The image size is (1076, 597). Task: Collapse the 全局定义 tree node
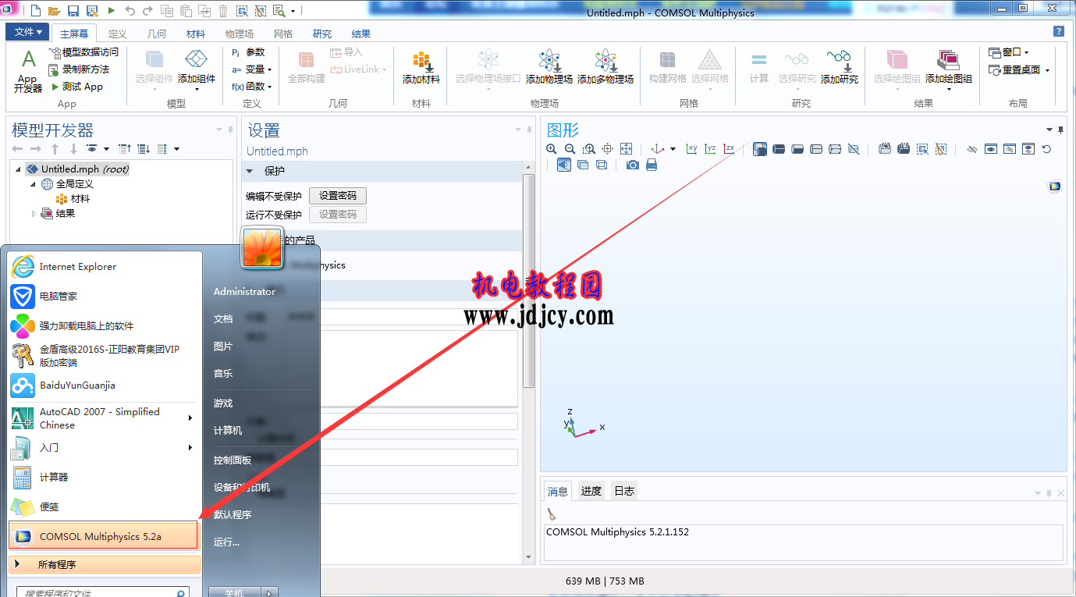34,184
